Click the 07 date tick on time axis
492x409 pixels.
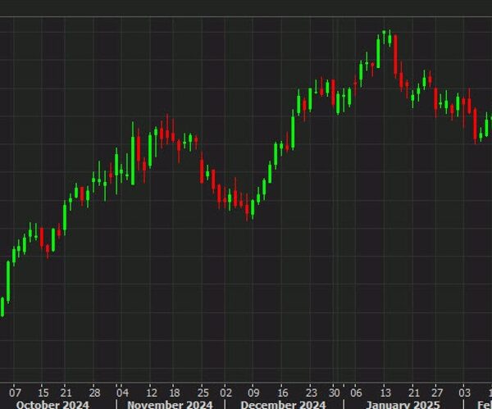point(16,392)
